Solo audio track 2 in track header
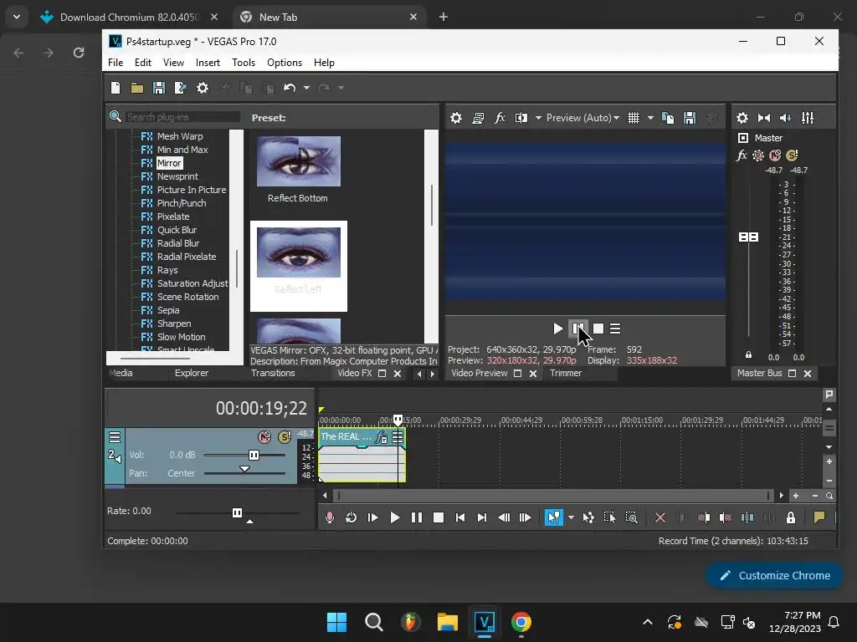 click(x=285, y=436)
